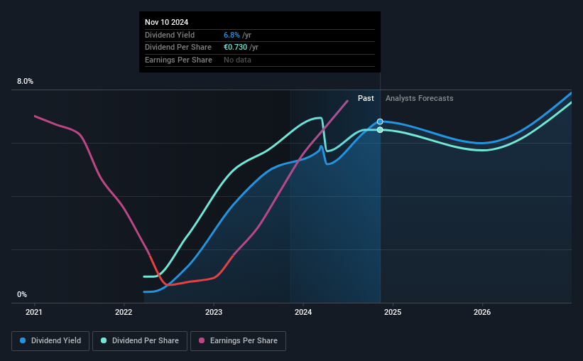Select the teal Dividend Per Share data point marker

(x=380, y=130)
